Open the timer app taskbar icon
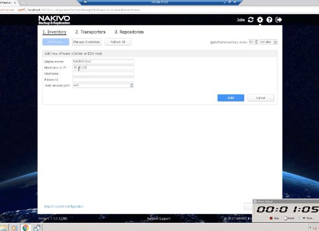This screenshot has height=231, width=319. [x=37, y=228]
